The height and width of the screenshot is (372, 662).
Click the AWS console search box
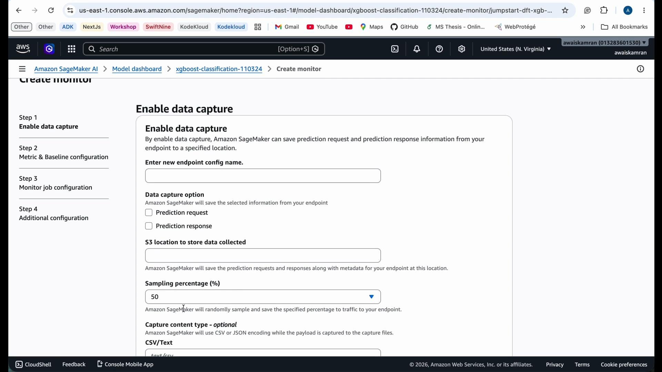click(x=204, y=49)
